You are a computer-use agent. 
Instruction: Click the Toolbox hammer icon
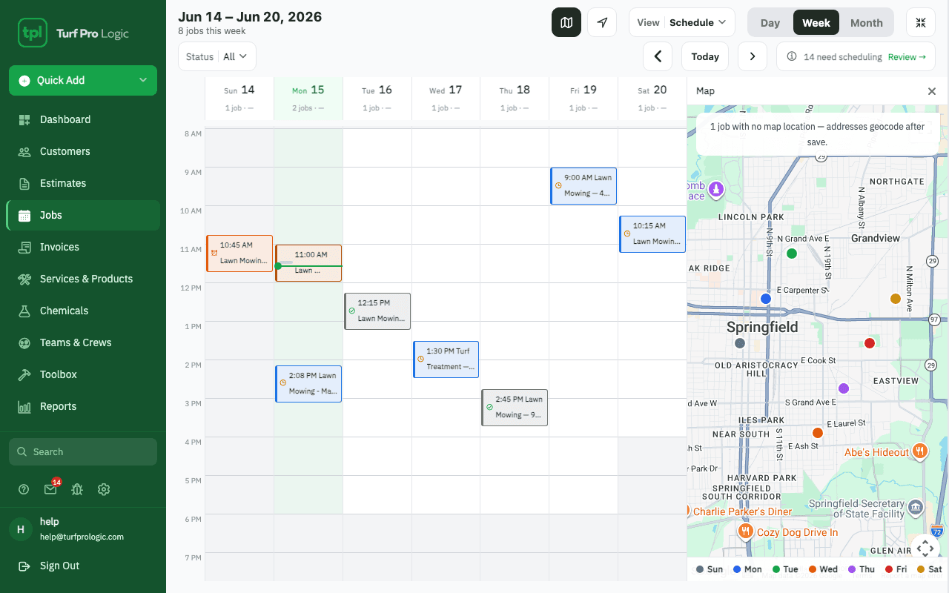24,374
